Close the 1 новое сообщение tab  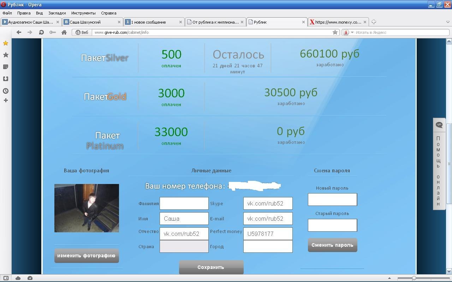[180, 22]
